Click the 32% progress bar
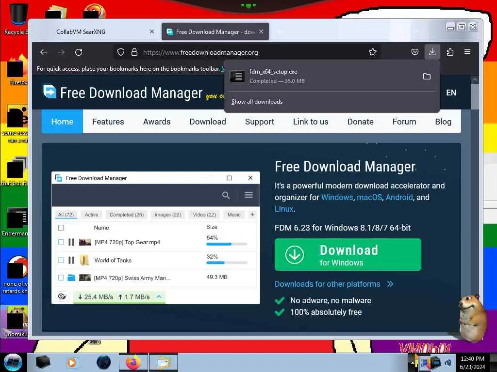This screenshot has width=497, height=372. tap(227, 263)
